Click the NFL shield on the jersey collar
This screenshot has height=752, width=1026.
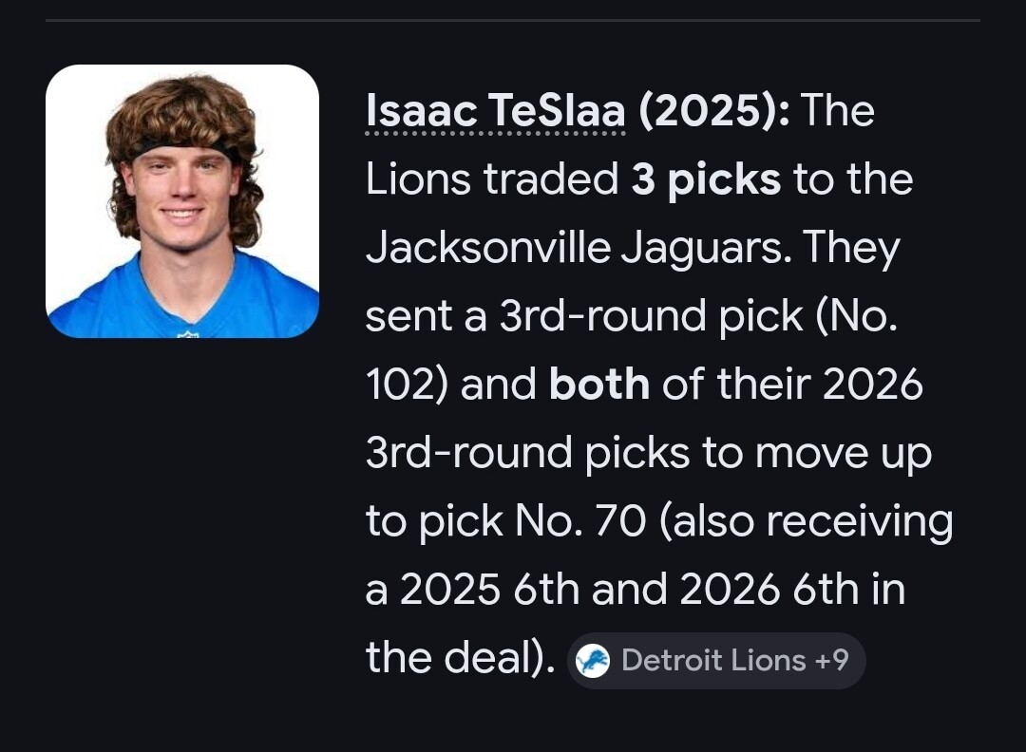[187, 333]
